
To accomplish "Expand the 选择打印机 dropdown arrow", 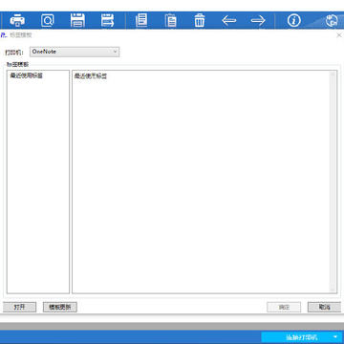I will tap(335, 337).
